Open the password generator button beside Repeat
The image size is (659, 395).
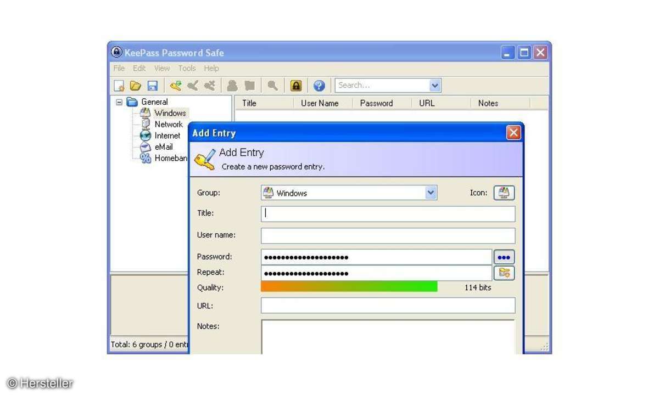(504, 273)
